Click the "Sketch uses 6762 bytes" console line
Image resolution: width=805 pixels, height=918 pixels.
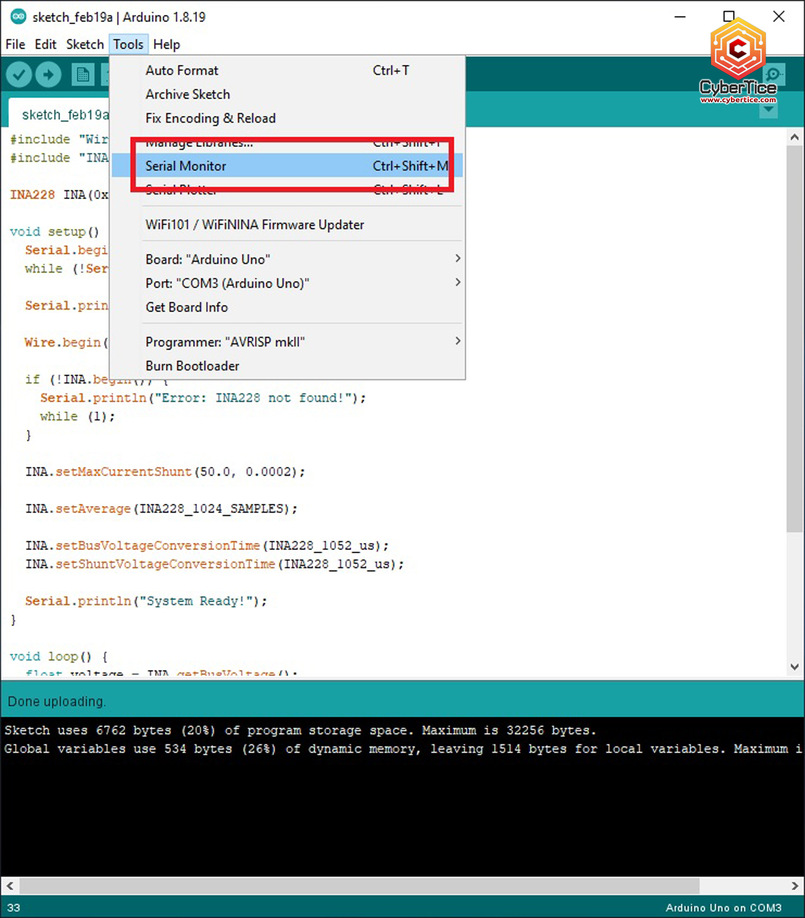point(301,730)
